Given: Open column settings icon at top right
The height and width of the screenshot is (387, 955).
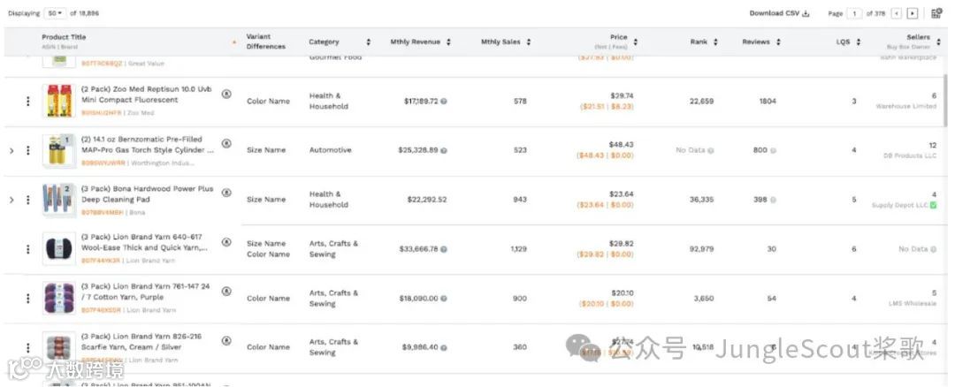Looking at the screenshot, I should click(x=936, y=13).
